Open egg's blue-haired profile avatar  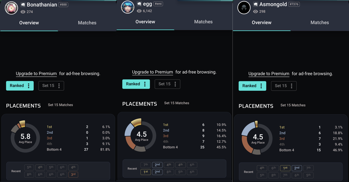pyautogui.click(x=128, y=7)
